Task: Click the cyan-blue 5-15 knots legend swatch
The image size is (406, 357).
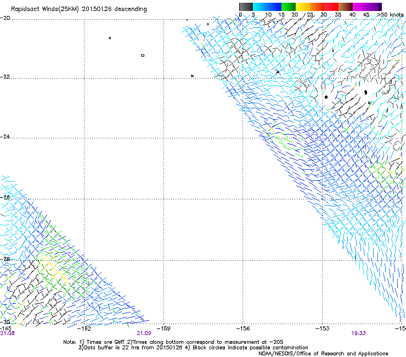Action: tap(267, 7)
